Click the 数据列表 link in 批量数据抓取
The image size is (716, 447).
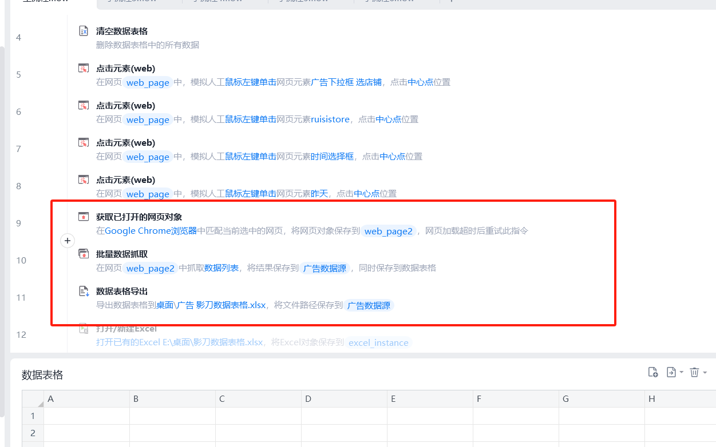(221, 268)
